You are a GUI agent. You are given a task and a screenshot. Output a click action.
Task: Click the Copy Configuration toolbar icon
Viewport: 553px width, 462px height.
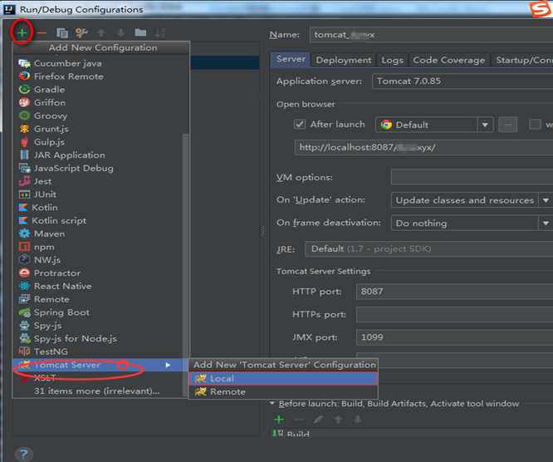coord(62,33)
